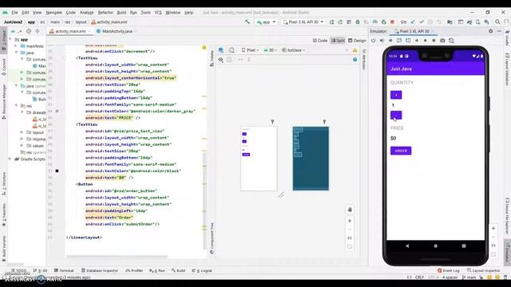
Task: Click emulator toolbar Home circle icon
Action: 426,41
